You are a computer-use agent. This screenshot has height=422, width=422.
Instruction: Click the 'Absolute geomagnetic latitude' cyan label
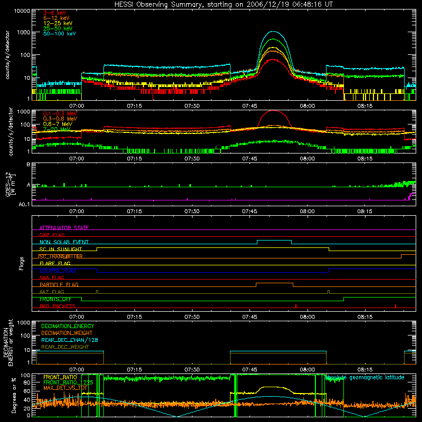pos(365,378)
